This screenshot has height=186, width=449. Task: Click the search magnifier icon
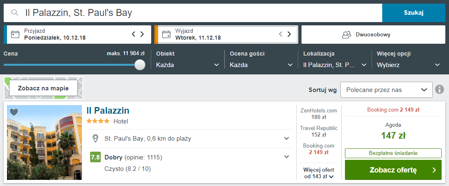[x=15, y=13]
